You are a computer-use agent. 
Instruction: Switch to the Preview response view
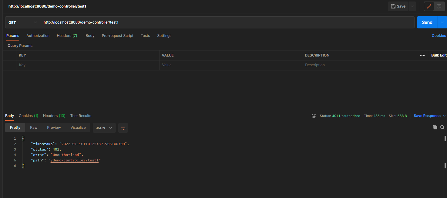[x=54, y=128]
